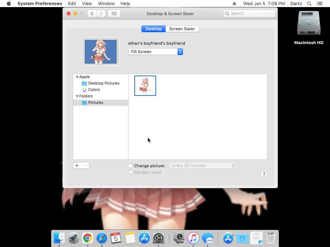Open the Window menu
330x247 pixels.
(x=106, y=4)
